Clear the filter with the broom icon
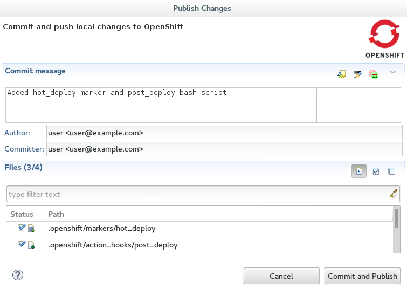Viewport: 407px width, 289px height. coord(394,194)
